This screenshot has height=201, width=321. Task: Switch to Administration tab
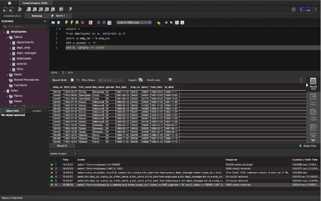point(12,16)
